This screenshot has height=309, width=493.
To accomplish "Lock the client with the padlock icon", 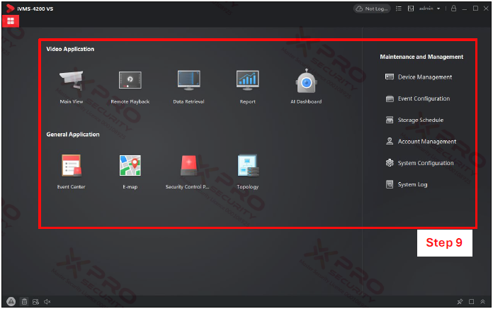I will 453,9.
